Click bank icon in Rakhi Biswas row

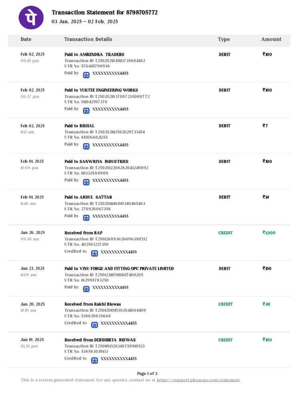94,325
